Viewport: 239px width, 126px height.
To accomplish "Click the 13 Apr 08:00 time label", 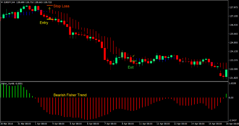I will [181, 123].
